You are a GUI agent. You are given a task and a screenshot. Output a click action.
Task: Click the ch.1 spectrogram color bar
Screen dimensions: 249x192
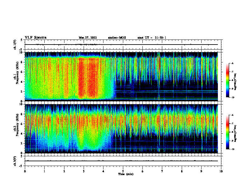(228, 80)
